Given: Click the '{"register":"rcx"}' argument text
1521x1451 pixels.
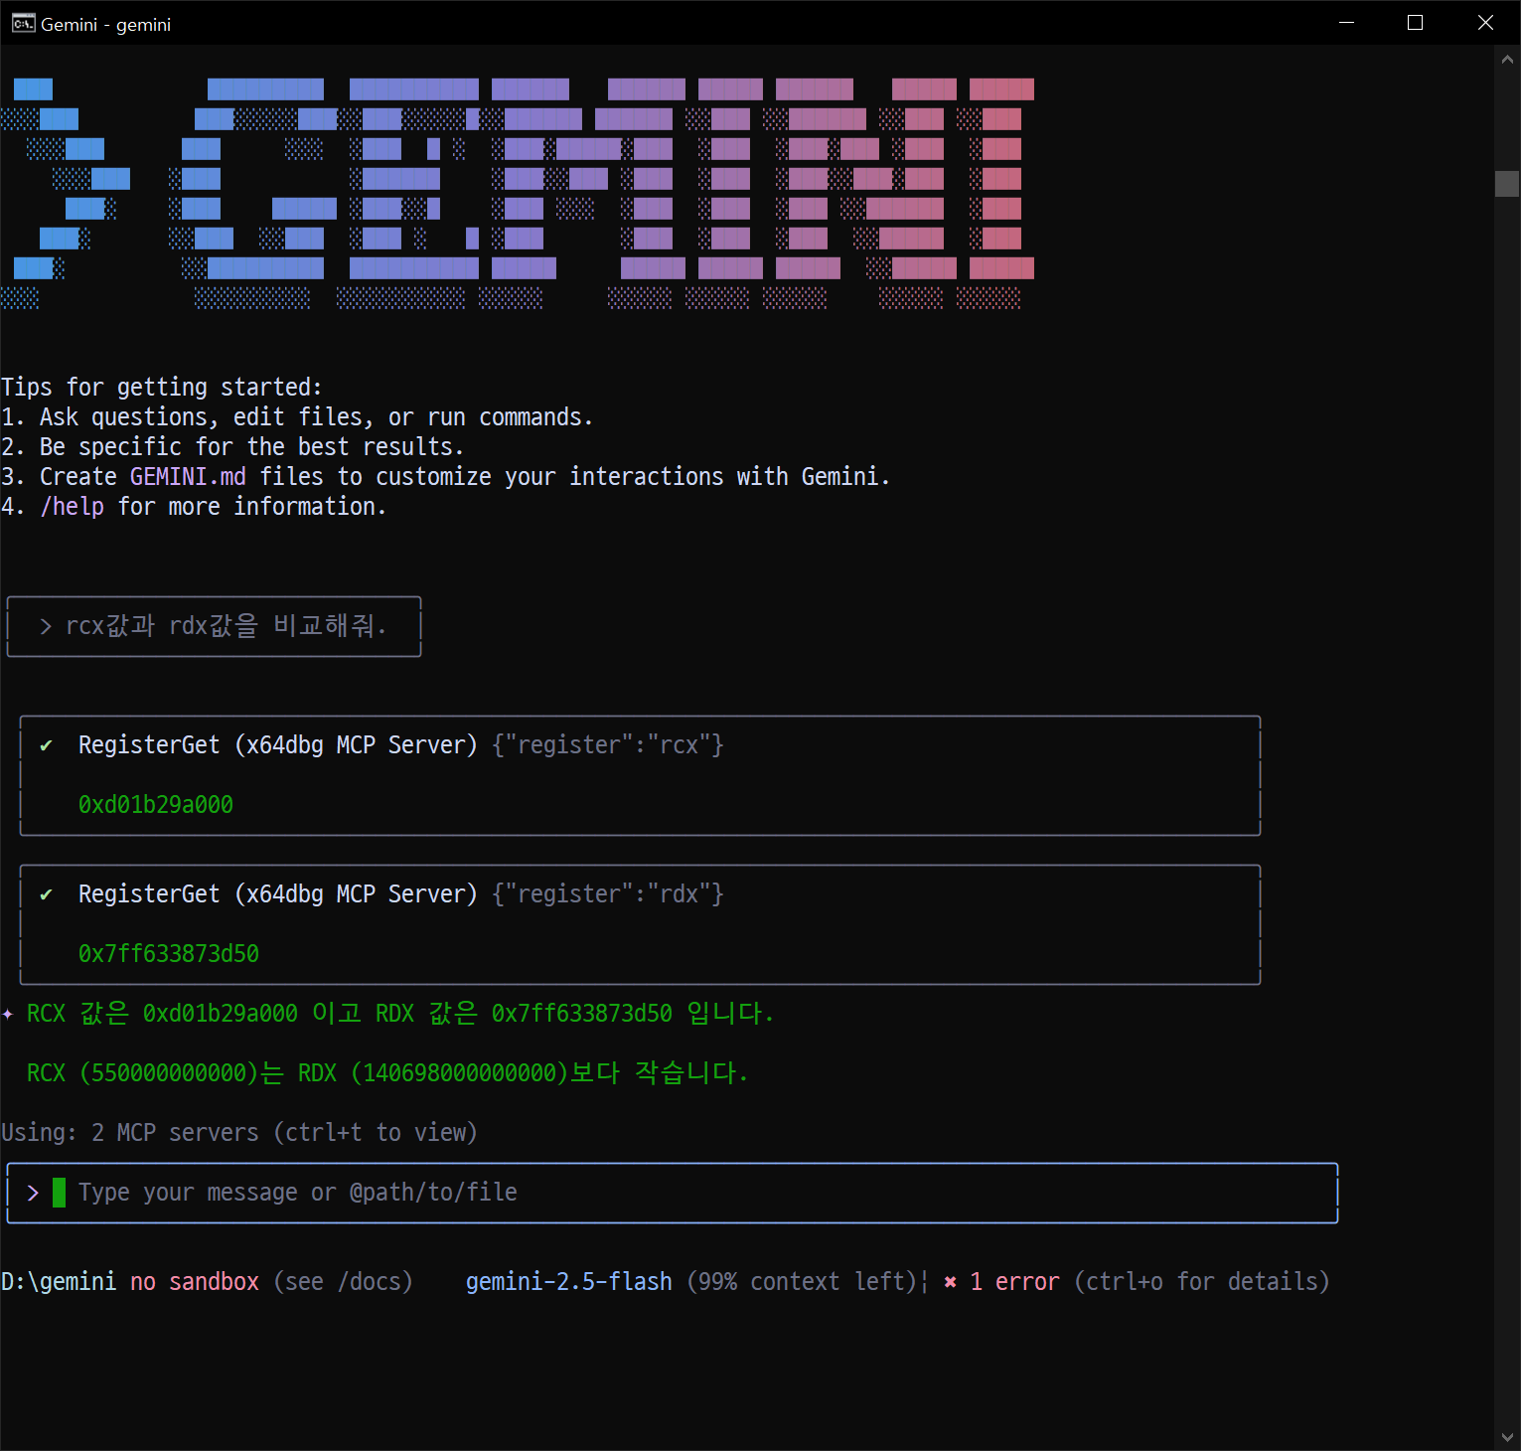Looking at the screenshot, I should (608, 745).
